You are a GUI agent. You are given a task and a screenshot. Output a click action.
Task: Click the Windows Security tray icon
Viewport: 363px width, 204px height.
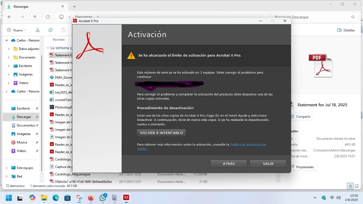click(324, 198)
